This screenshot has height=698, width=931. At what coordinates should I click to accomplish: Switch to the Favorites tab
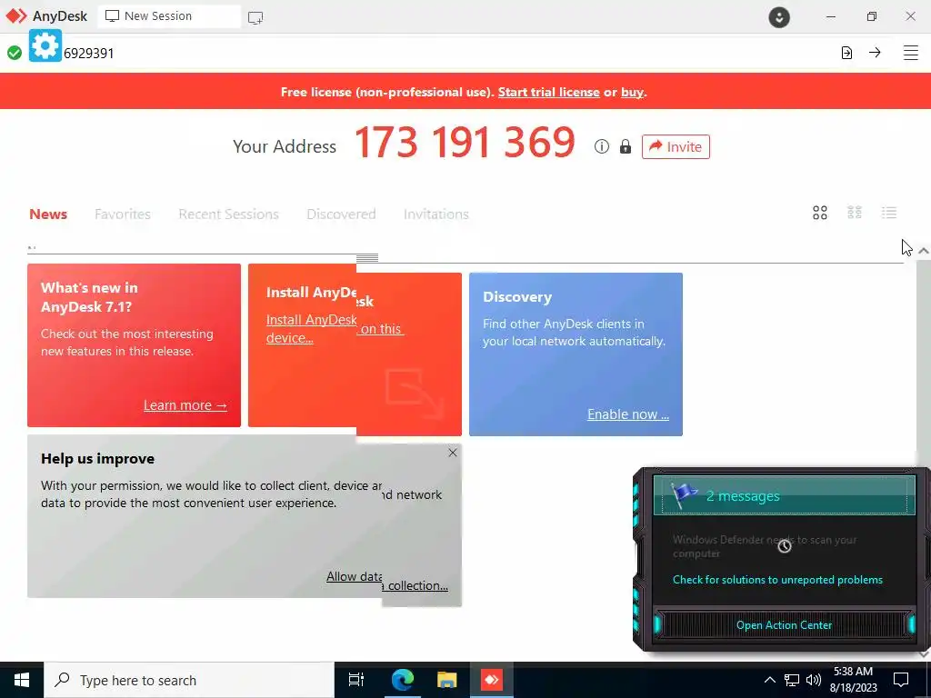[123, 214]
